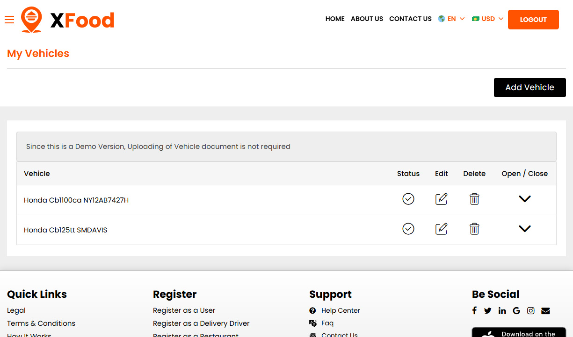Open the ABOUT US menu item
Screen dimensions: 573x337
click(367, 19)
